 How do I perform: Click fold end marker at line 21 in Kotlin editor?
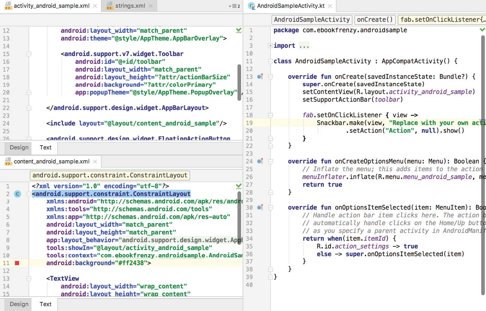click(270, 138)
